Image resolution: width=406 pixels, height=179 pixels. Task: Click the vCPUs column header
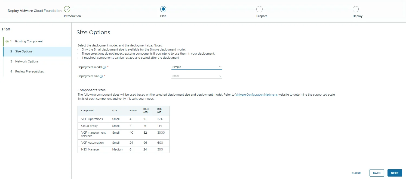point(133,111)
